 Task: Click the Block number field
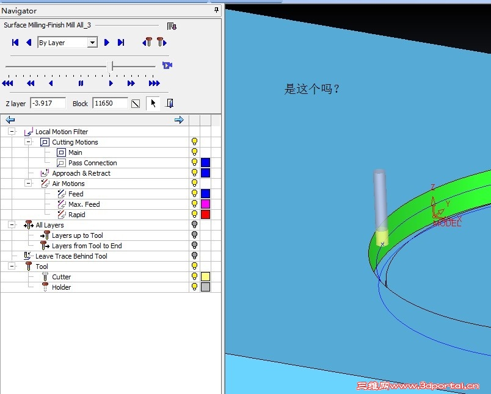coord(110,103)
